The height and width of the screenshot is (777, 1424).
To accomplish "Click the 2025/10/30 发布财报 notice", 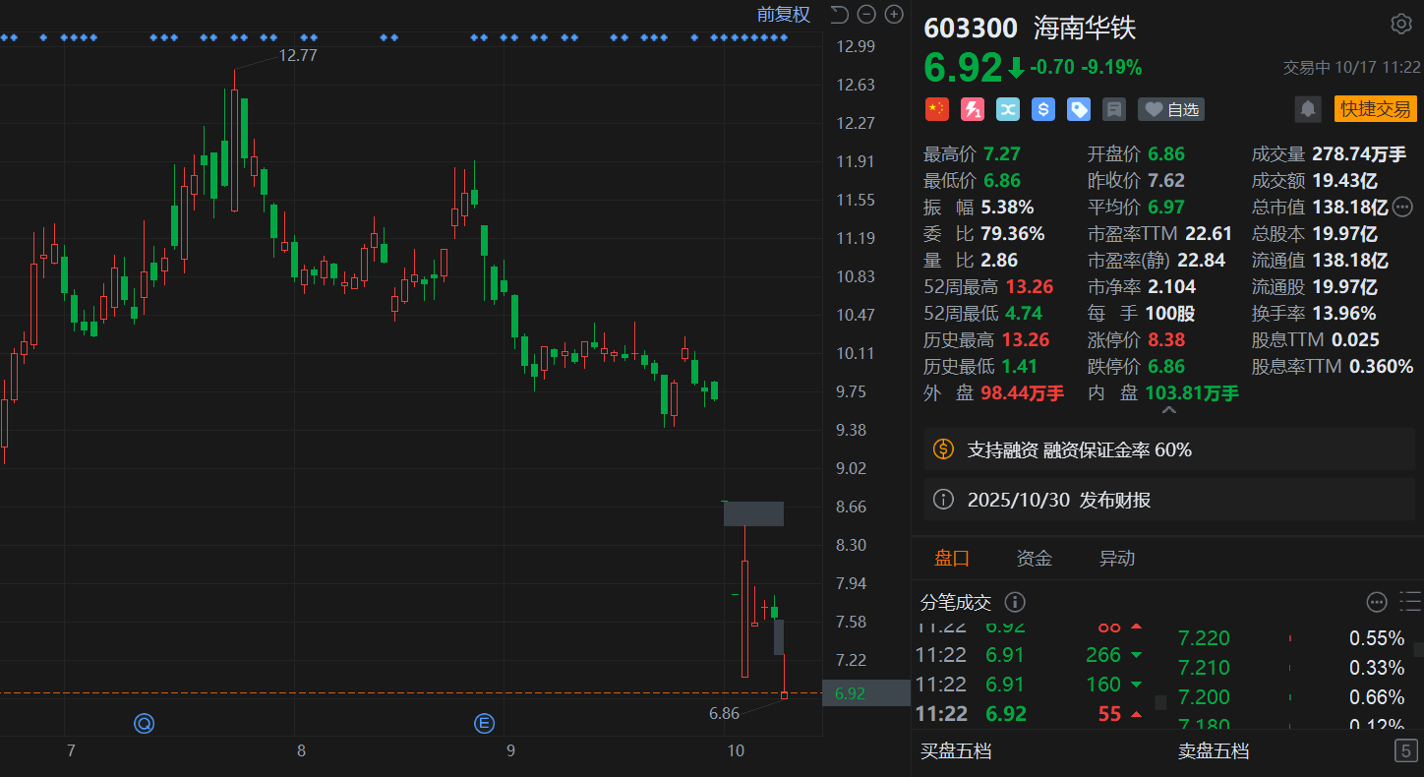I will point(1058,500).
